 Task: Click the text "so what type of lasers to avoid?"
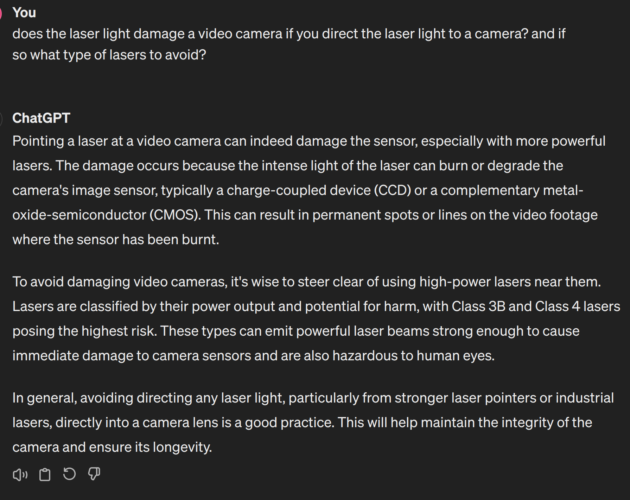pos(109,55)
